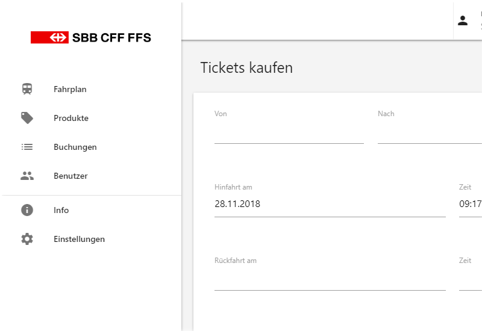
Task: Open the Buchungen navigation item
Action: tap(92, 147)
